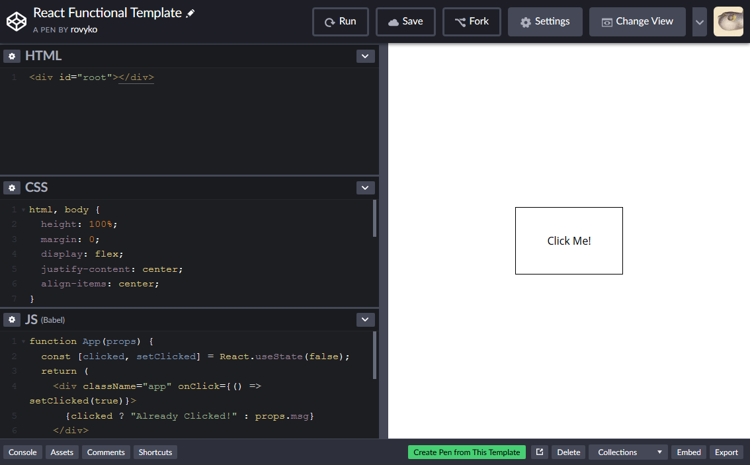Open CSS editor settings gear
Viewport: 750px width, 465px height.
tap(12, 188)
